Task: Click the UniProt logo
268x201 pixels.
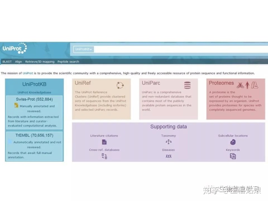Action: click(x=15, y=48)
